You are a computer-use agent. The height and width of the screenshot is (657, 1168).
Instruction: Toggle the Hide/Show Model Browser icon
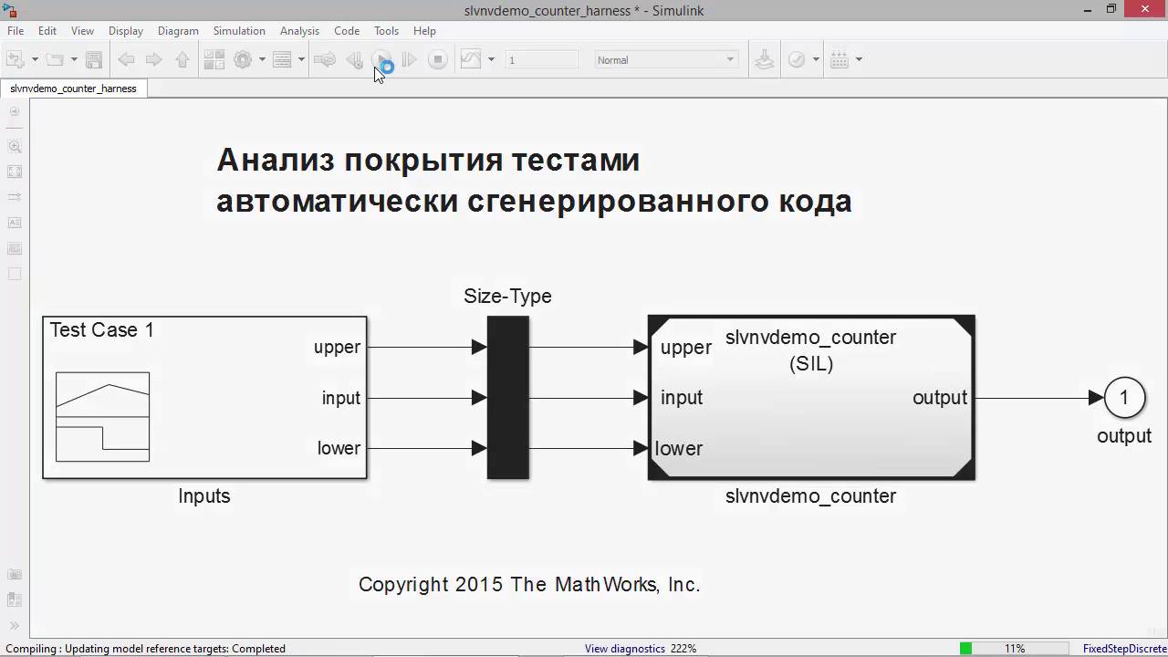point(15,112)
